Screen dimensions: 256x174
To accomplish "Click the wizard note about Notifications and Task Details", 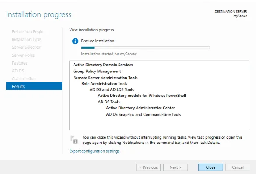I will click(162, 140).
